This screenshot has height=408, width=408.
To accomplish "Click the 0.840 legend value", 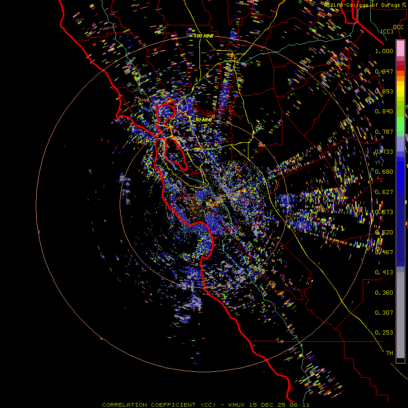I will (x=384, y=112).
